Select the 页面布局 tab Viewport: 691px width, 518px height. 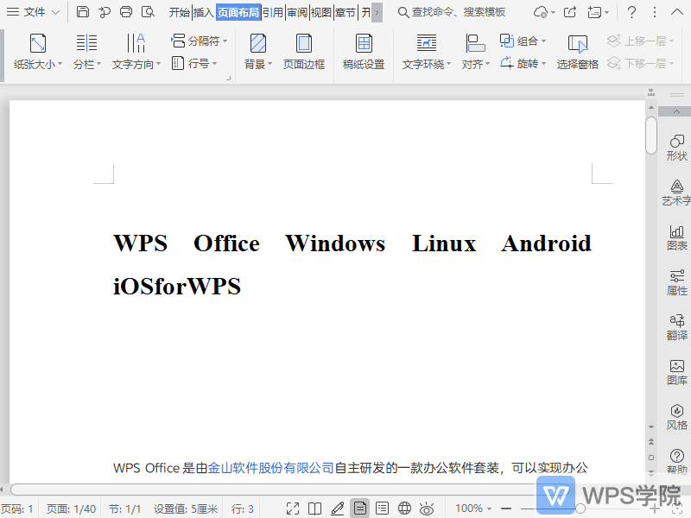point(238,12)
